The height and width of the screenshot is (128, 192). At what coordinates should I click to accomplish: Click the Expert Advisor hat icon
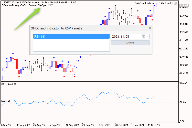[176, 3]
